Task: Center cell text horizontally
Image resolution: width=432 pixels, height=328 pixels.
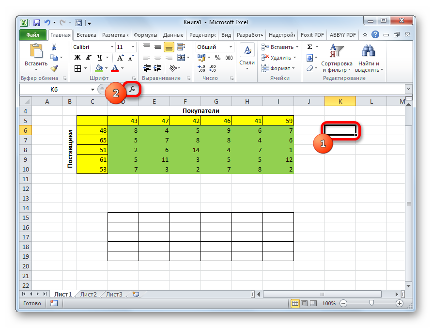Action: click(157, 58)
